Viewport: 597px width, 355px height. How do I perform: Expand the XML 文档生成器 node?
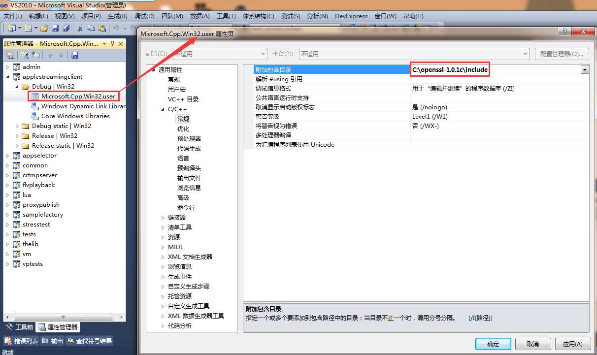point(163,257)
